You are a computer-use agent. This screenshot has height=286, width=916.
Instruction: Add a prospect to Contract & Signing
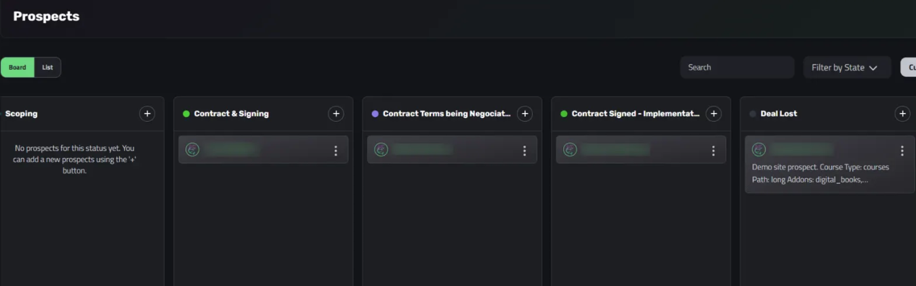[x=336, y=114]
